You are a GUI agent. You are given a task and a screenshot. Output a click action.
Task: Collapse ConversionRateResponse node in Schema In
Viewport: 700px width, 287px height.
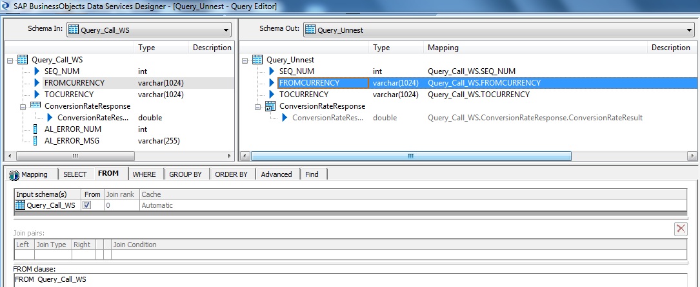(x=23, y=106)
